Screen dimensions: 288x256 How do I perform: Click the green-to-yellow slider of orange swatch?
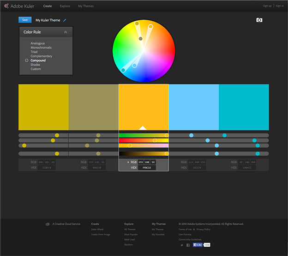coord(144,136)
